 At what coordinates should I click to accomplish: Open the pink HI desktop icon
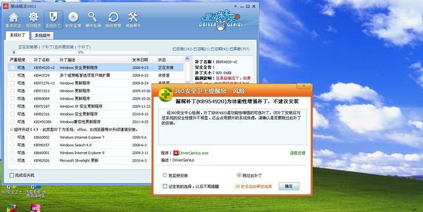[x=36, y=208]
